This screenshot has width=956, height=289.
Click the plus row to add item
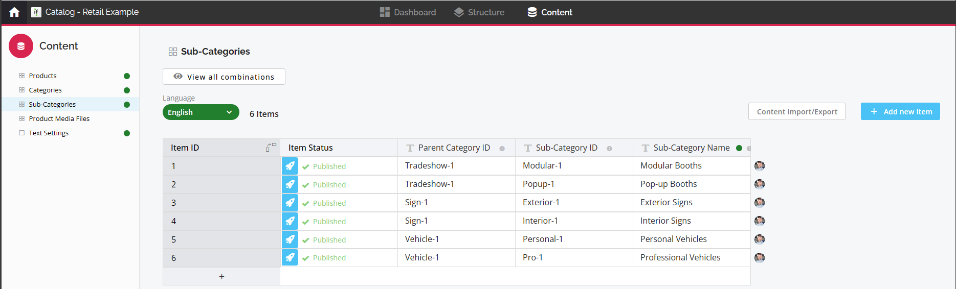pyautogui.click(x=221, y=276)
